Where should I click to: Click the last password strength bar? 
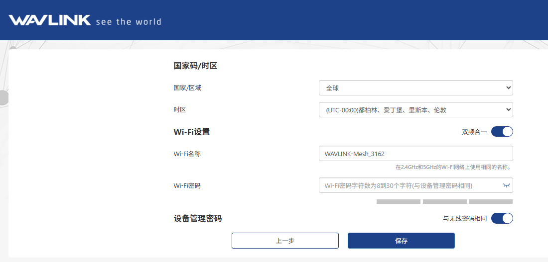(490, 202)
